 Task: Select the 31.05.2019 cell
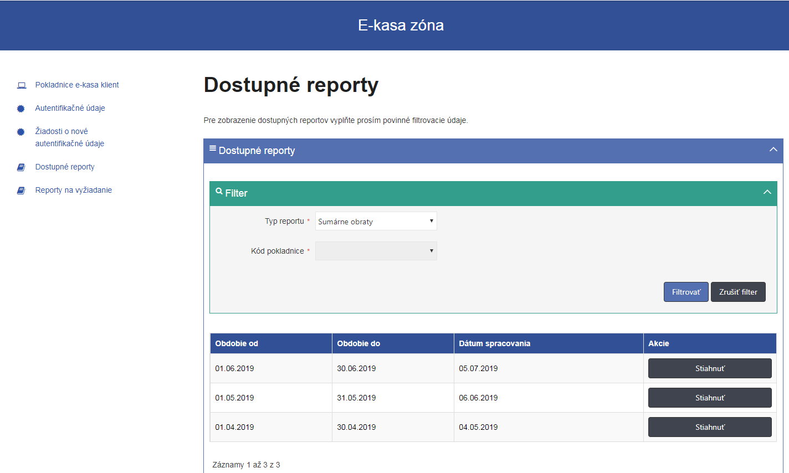[393, 398]
